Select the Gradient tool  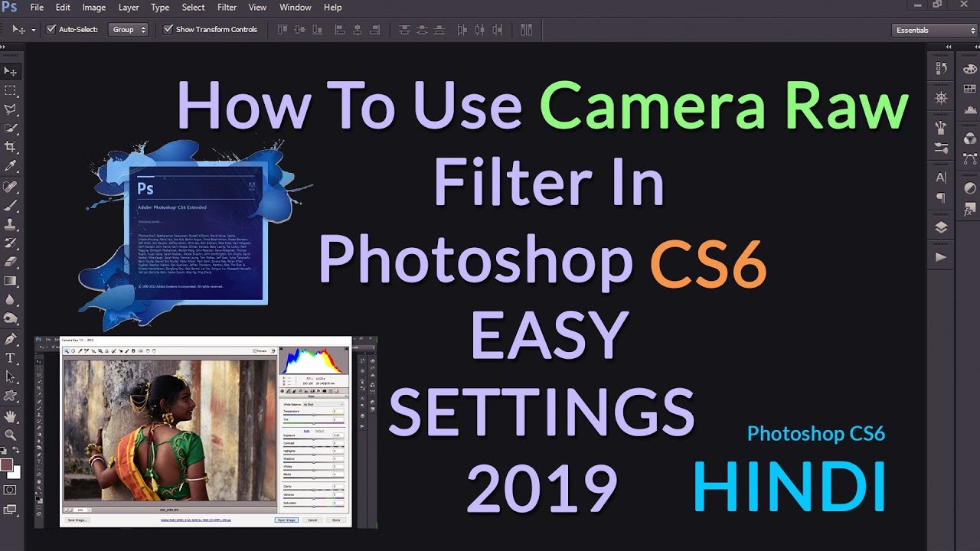click(x=11, y=281)
